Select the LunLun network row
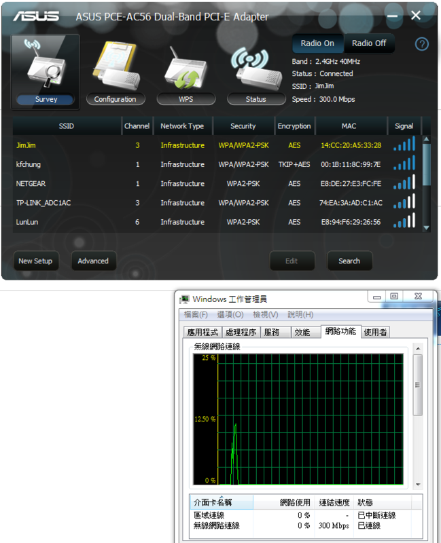 217,222
